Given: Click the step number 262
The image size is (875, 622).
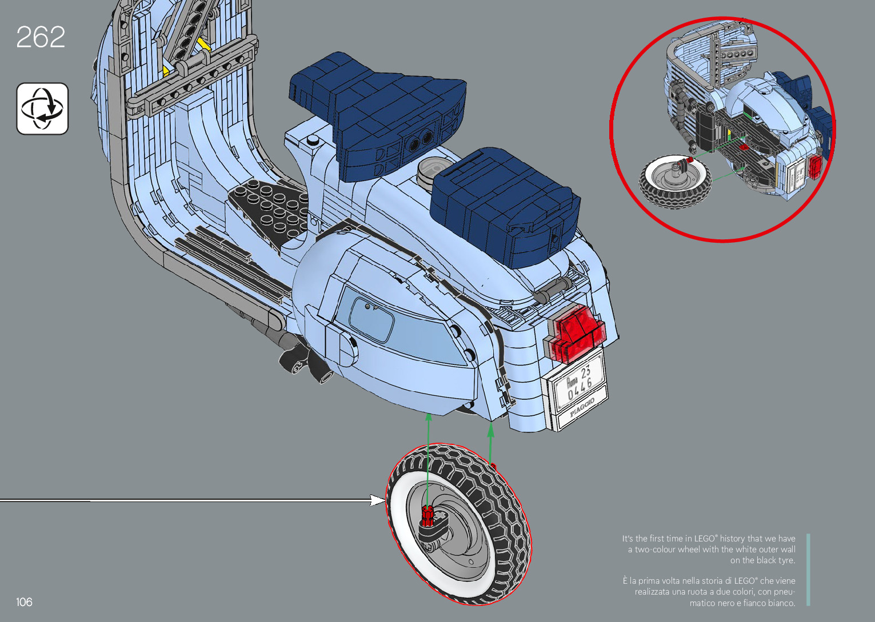Looking at the screenshot, I should coord(41,38).
